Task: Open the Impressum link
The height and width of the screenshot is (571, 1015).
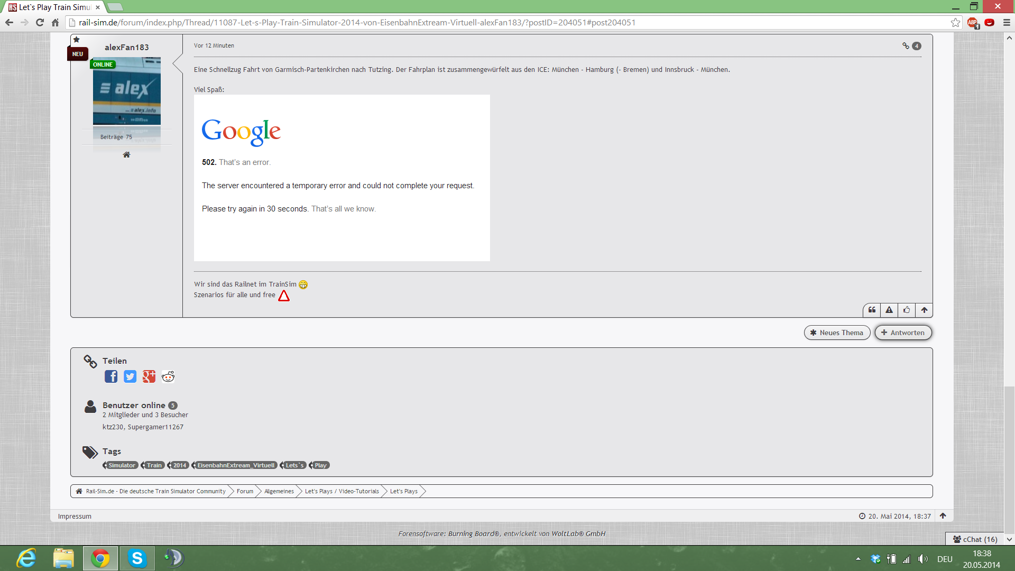Action: click(x=75, y=516)
